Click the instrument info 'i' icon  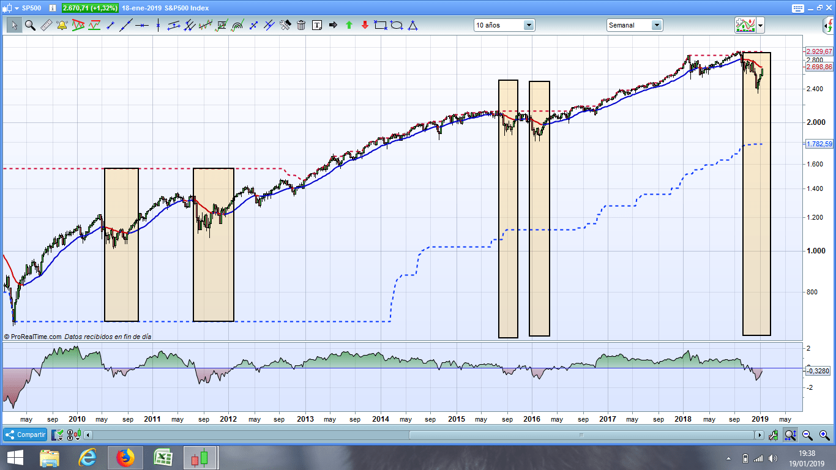coord(52,8)
